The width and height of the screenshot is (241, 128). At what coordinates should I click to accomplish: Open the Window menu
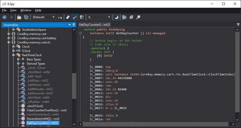[x=26, y=10]
